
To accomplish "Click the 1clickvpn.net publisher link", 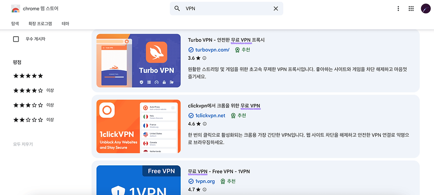I will [210, 115].
